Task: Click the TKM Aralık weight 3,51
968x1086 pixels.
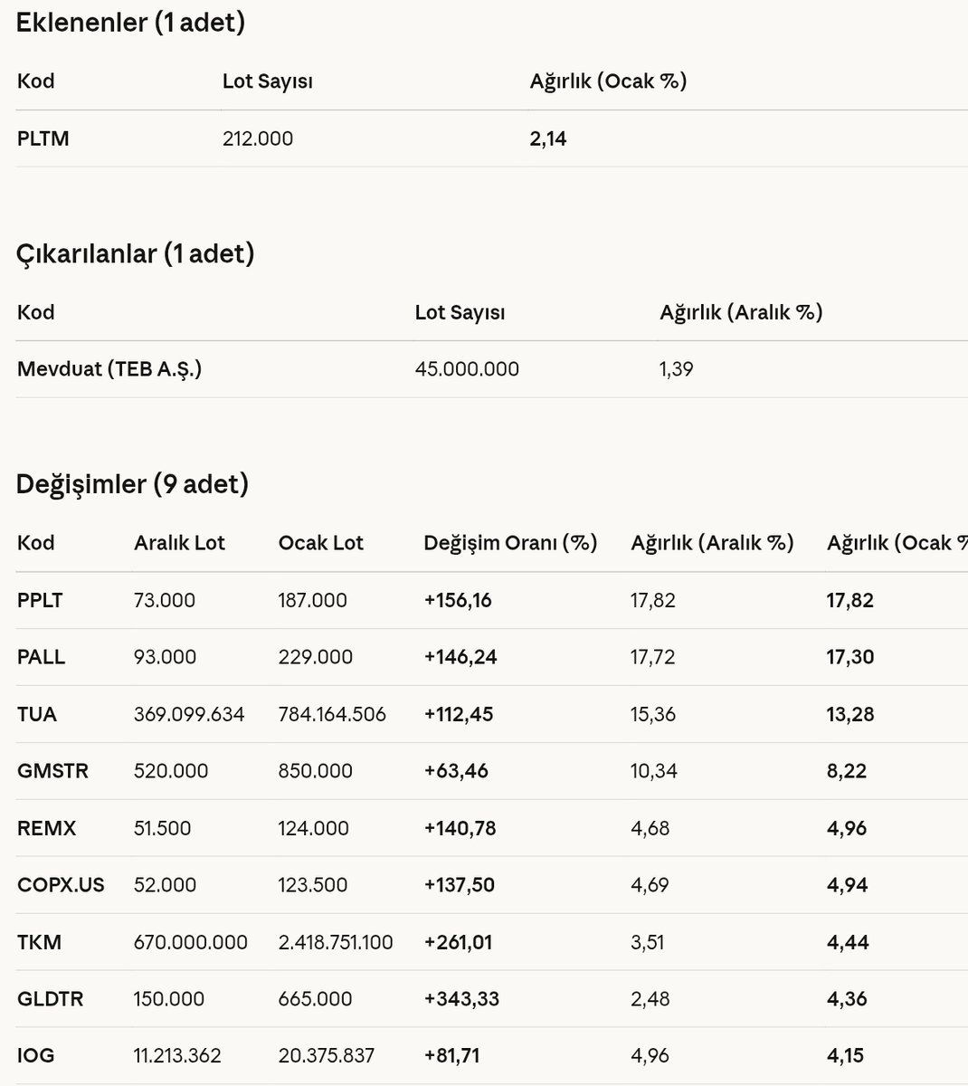Action: [648, 942]
